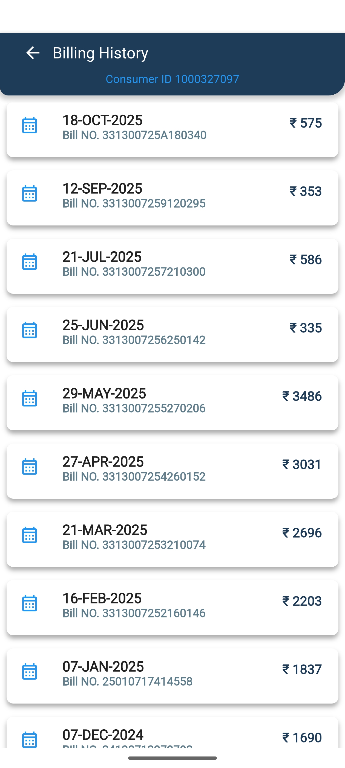Tap calendar icon beside 21-JUL-2025
The height and width of the screenshot is (768, 345).
tap(30, 262)
